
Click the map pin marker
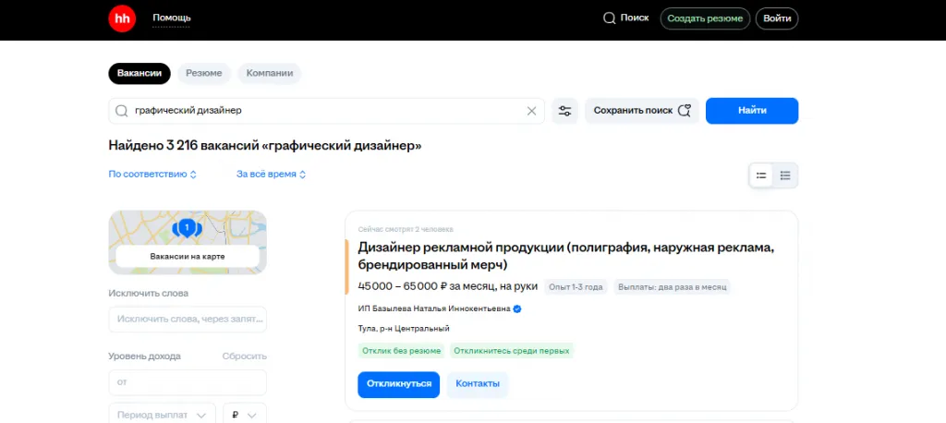187,228
